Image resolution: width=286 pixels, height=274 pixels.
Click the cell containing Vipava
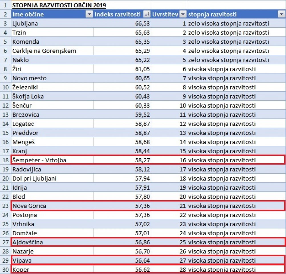tap(52, 260)
